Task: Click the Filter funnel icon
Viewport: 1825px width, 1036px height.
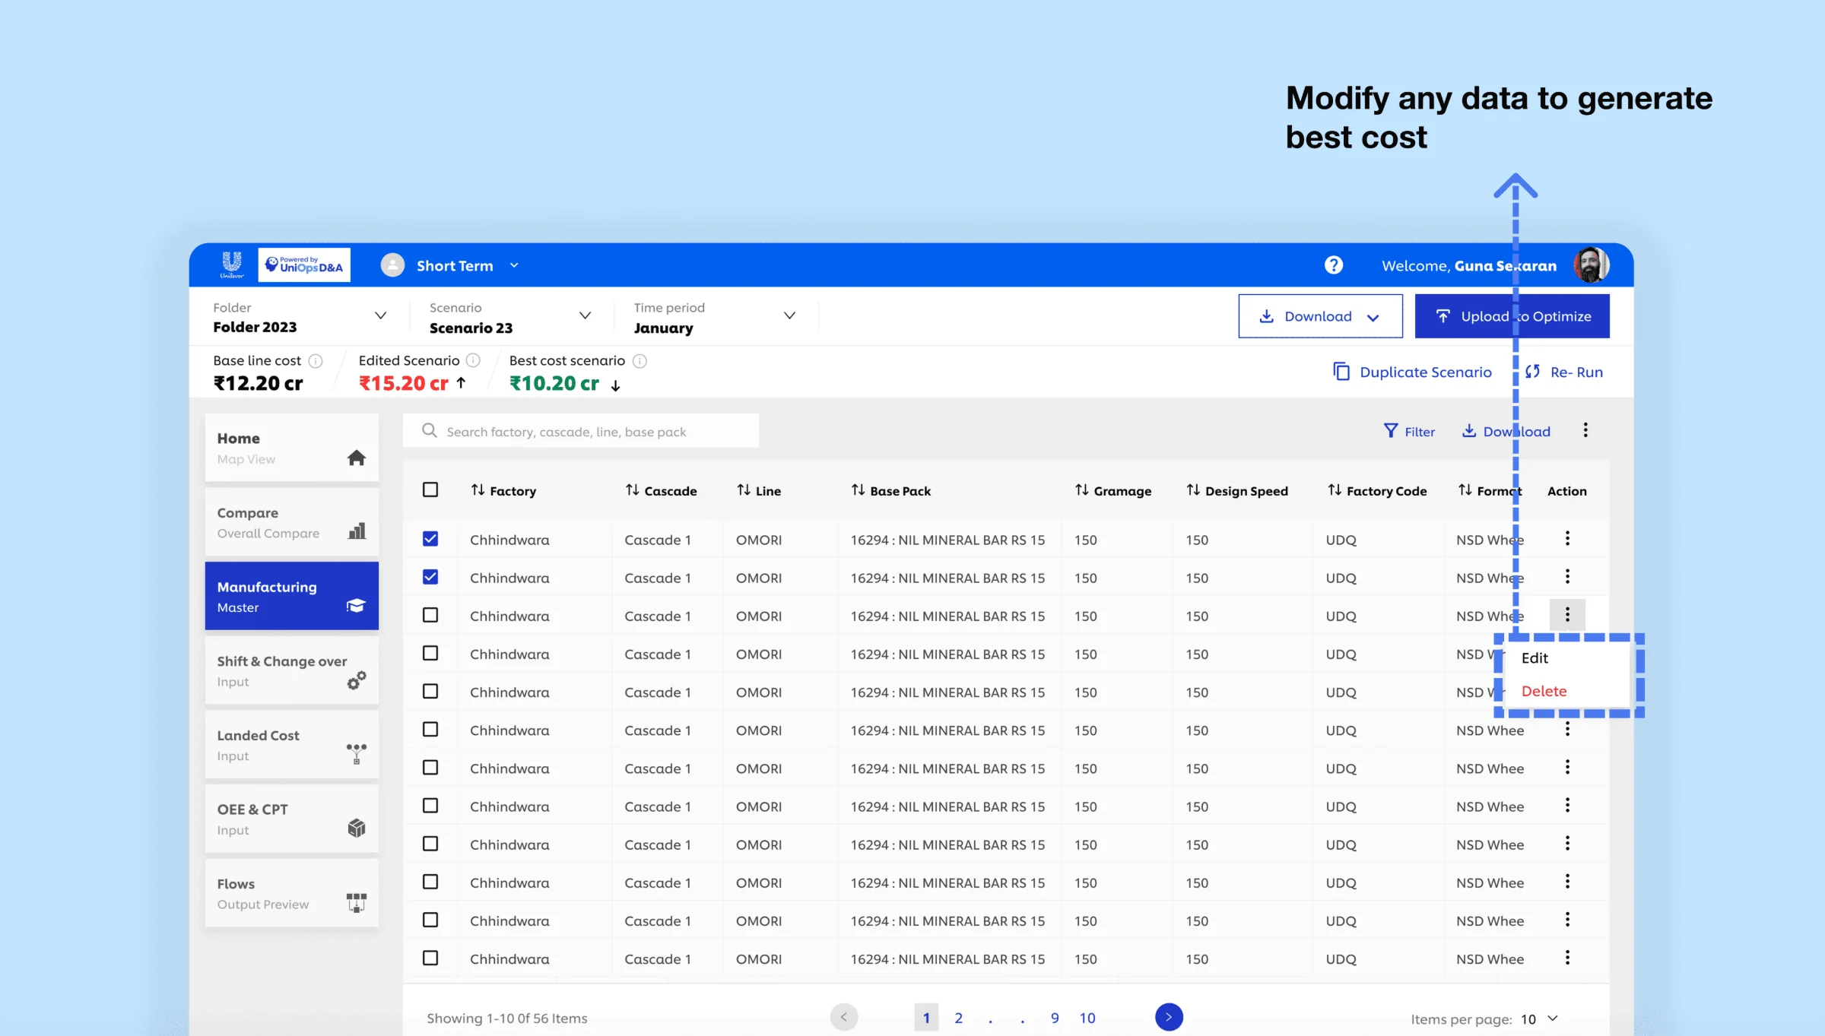Action: point(1391,431)
